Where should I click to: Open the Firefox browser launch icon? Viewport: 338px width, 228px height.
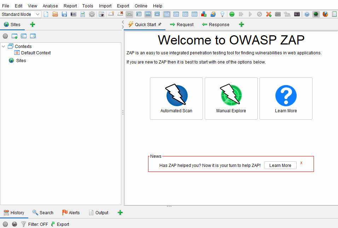(325, 14)
